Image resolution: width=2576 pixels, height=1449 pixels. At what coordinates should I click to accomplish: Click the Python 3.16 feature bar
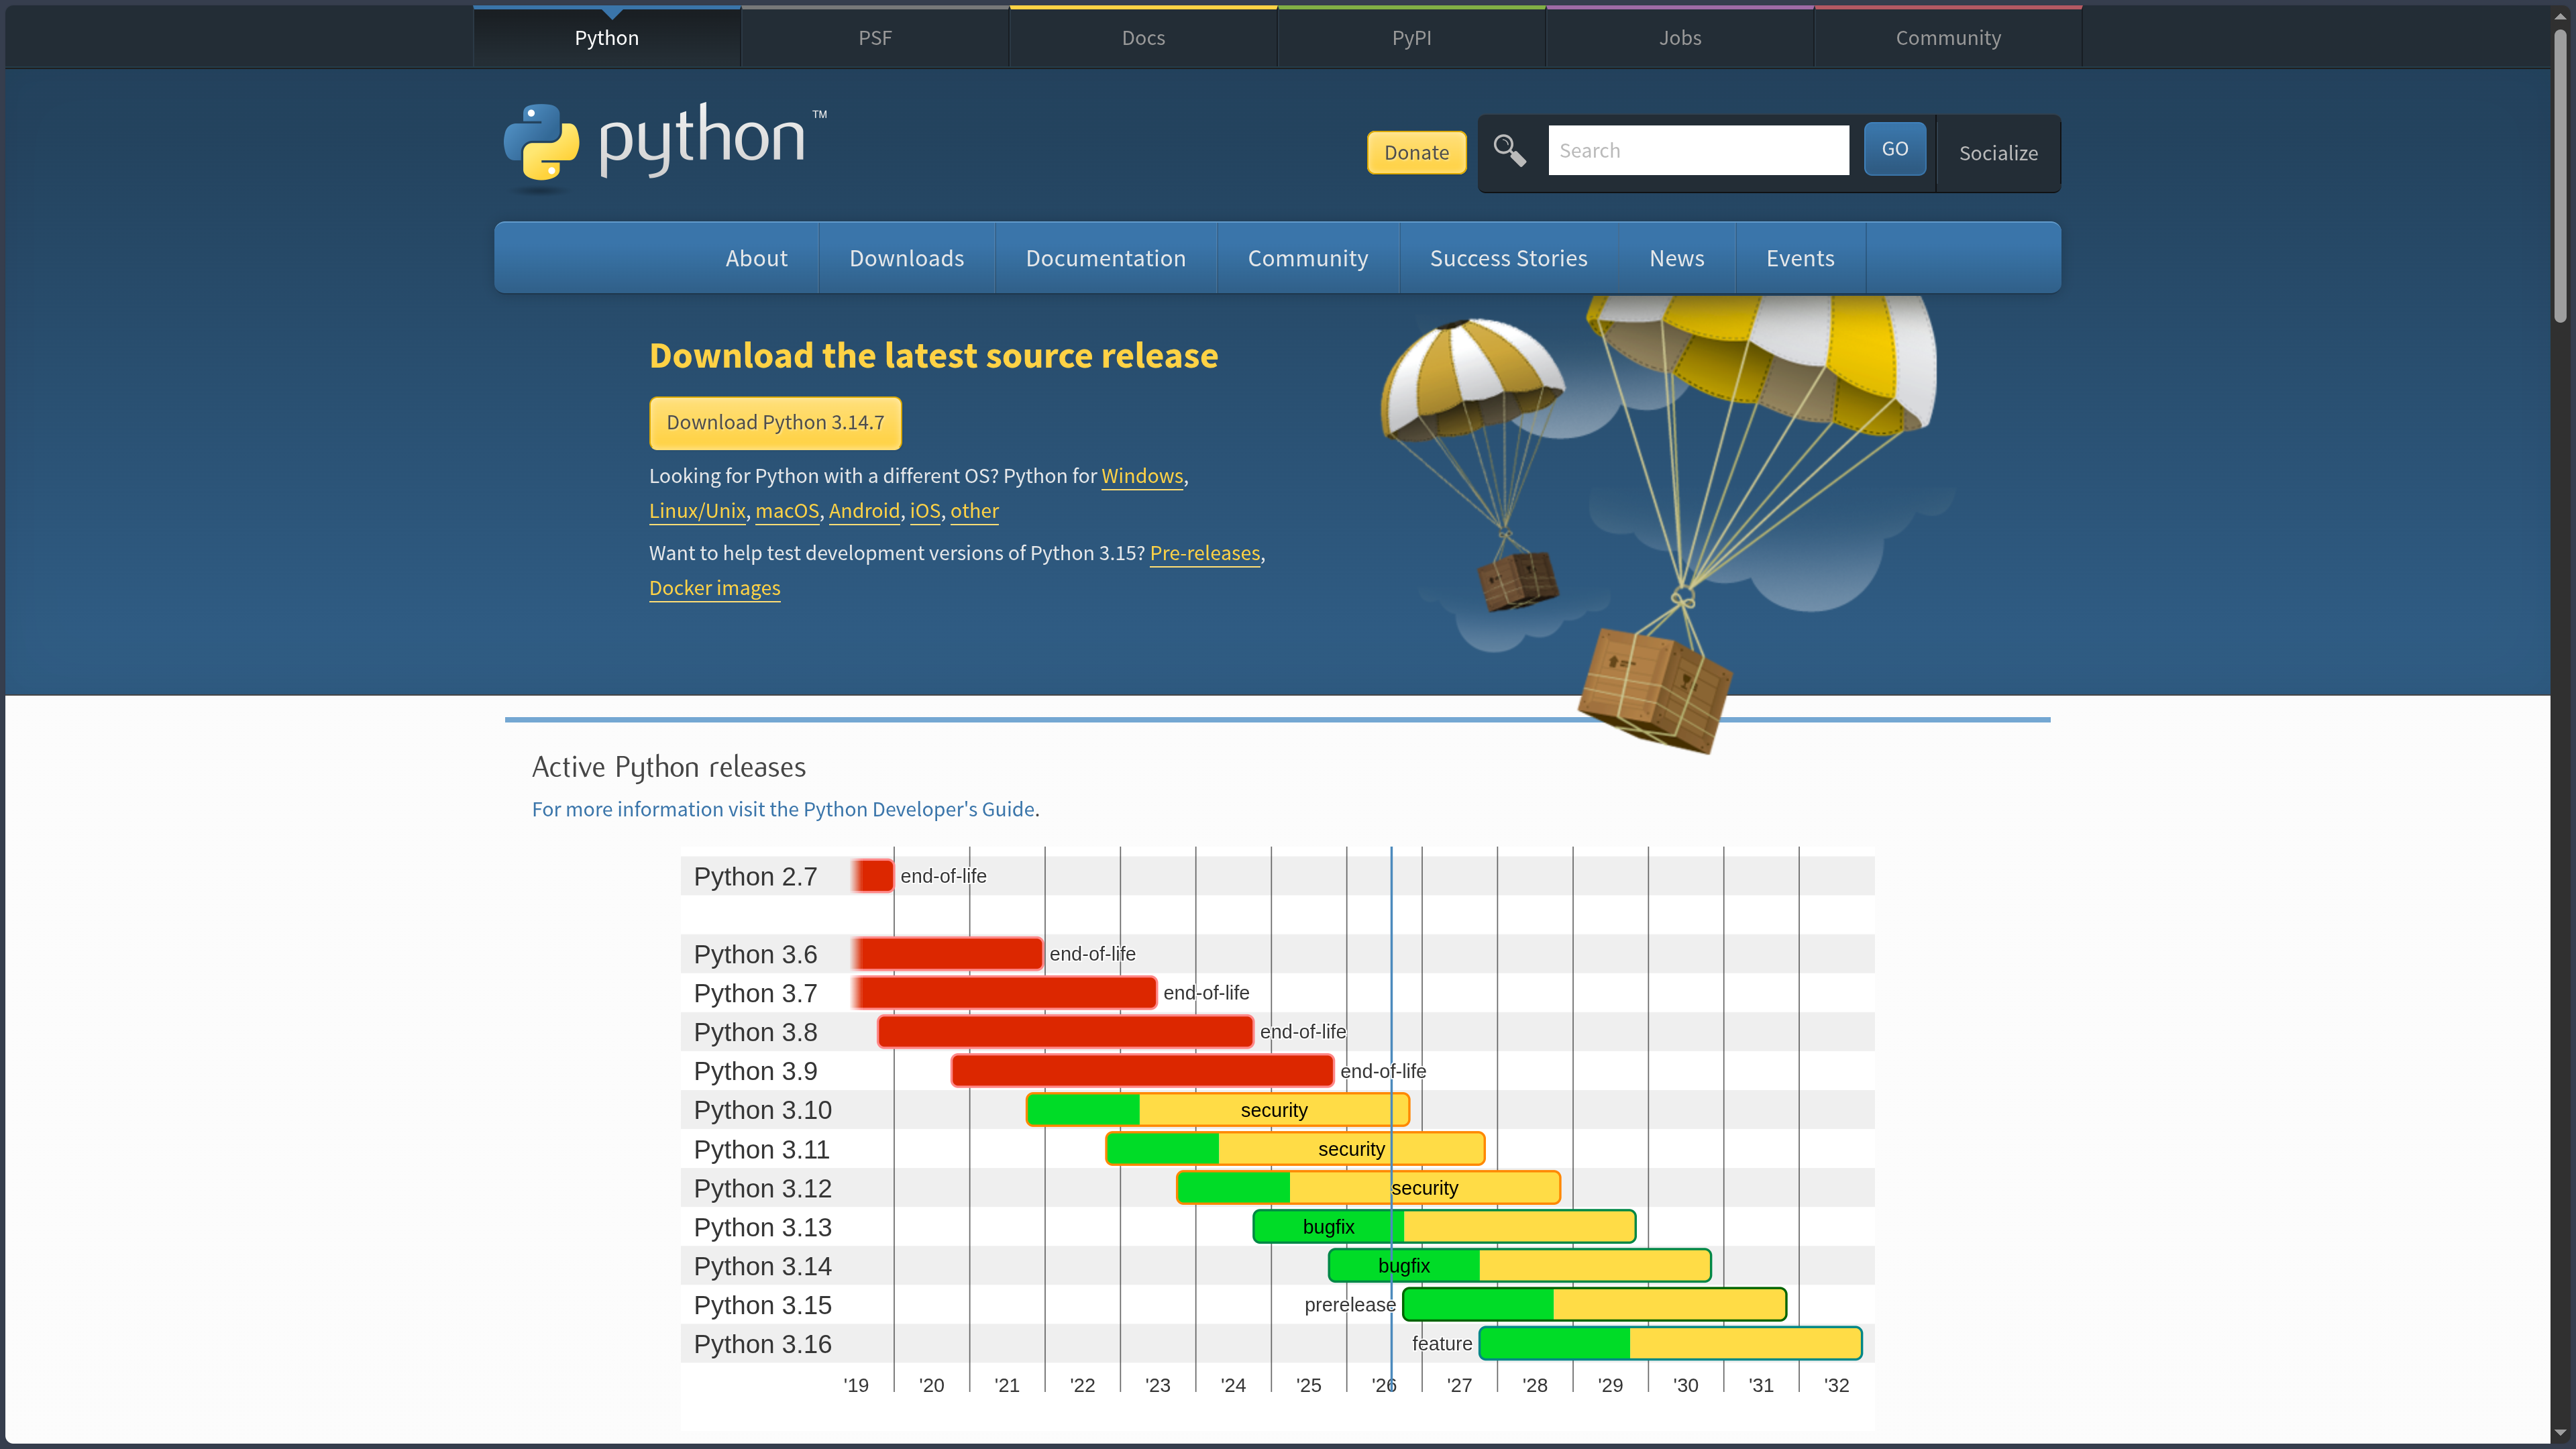point(1670,1343)
